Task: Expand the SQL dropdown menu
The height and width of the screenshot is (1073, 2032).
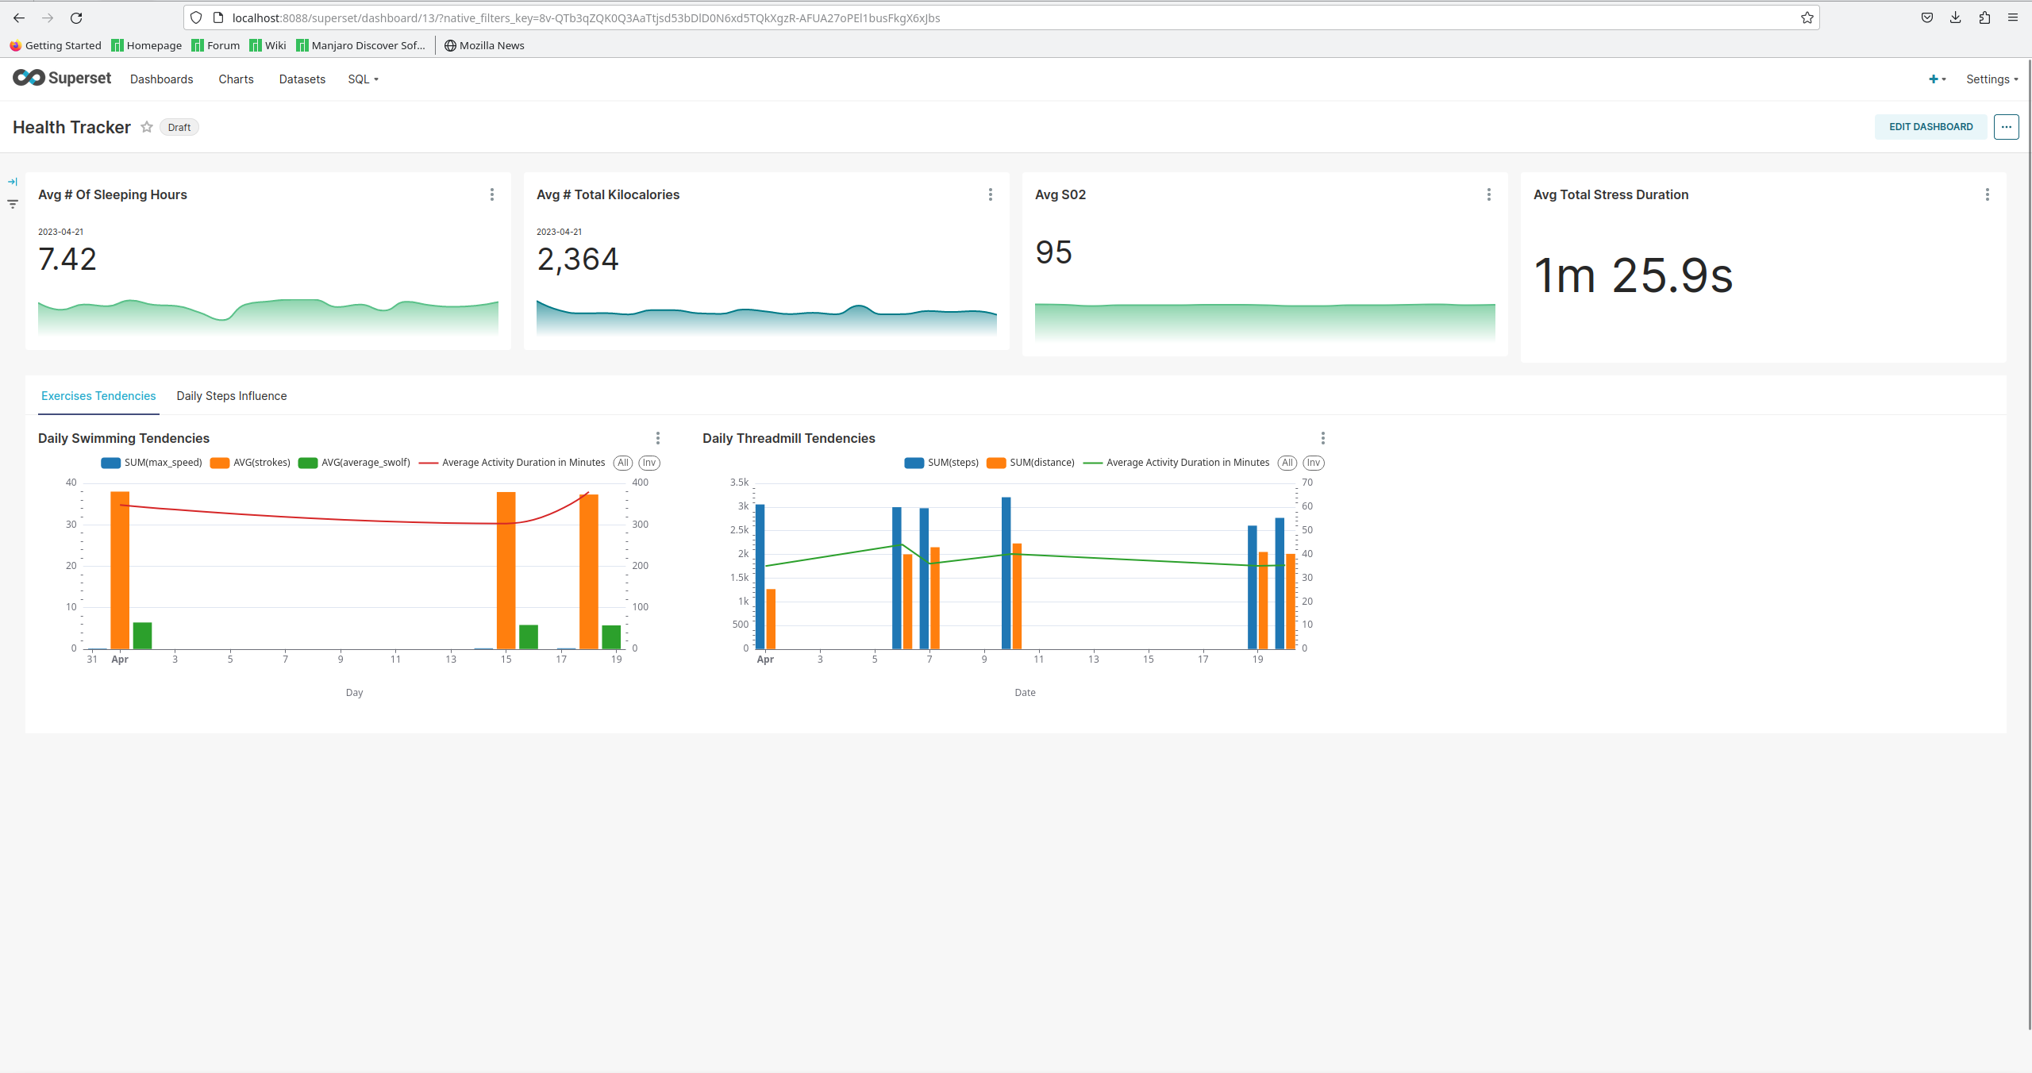Action: 363,79
